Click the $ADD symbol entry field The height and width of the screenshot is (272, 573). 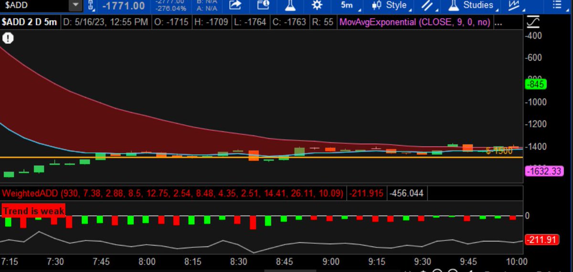(34, 5)
